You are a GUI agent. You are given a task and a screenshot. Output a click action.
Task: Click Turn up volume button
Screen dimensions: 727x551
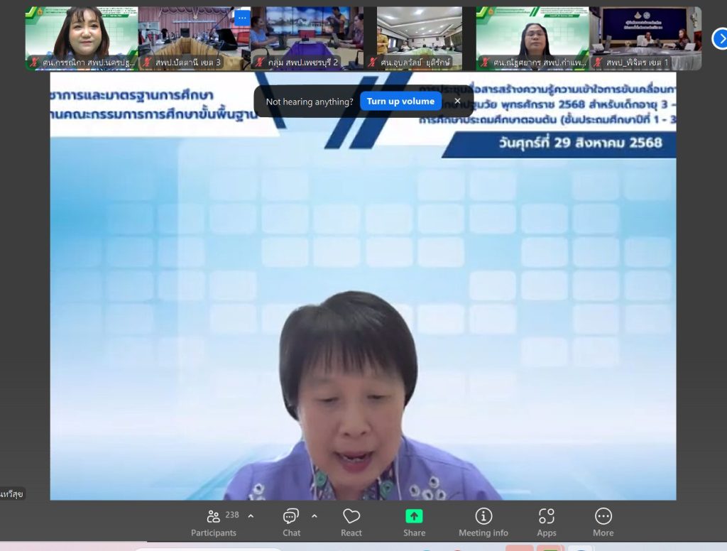400,102
